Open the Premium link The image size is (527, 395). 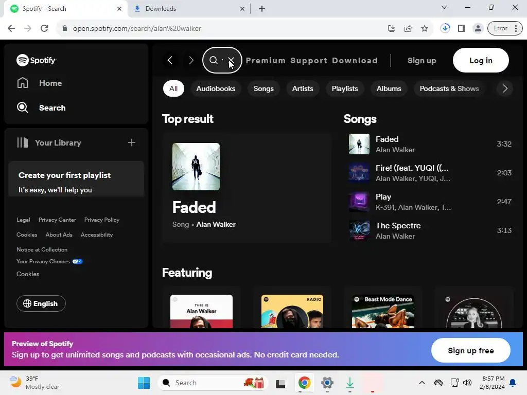coord(266,61)
